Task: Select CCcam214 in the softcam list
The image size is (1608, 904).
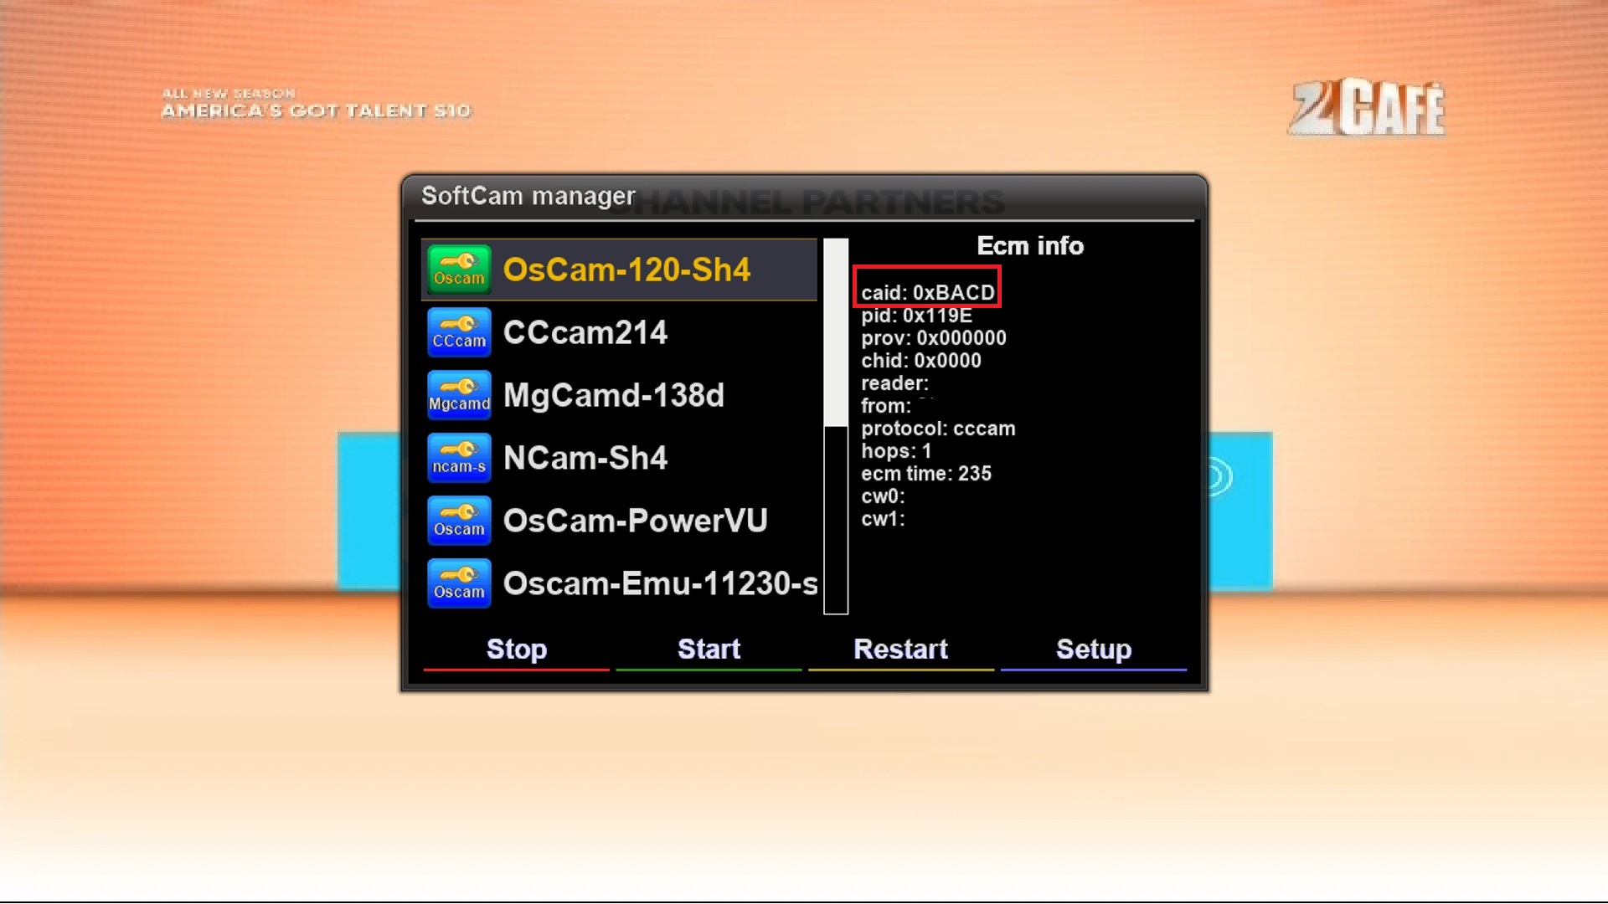Action: pos(619,332)
